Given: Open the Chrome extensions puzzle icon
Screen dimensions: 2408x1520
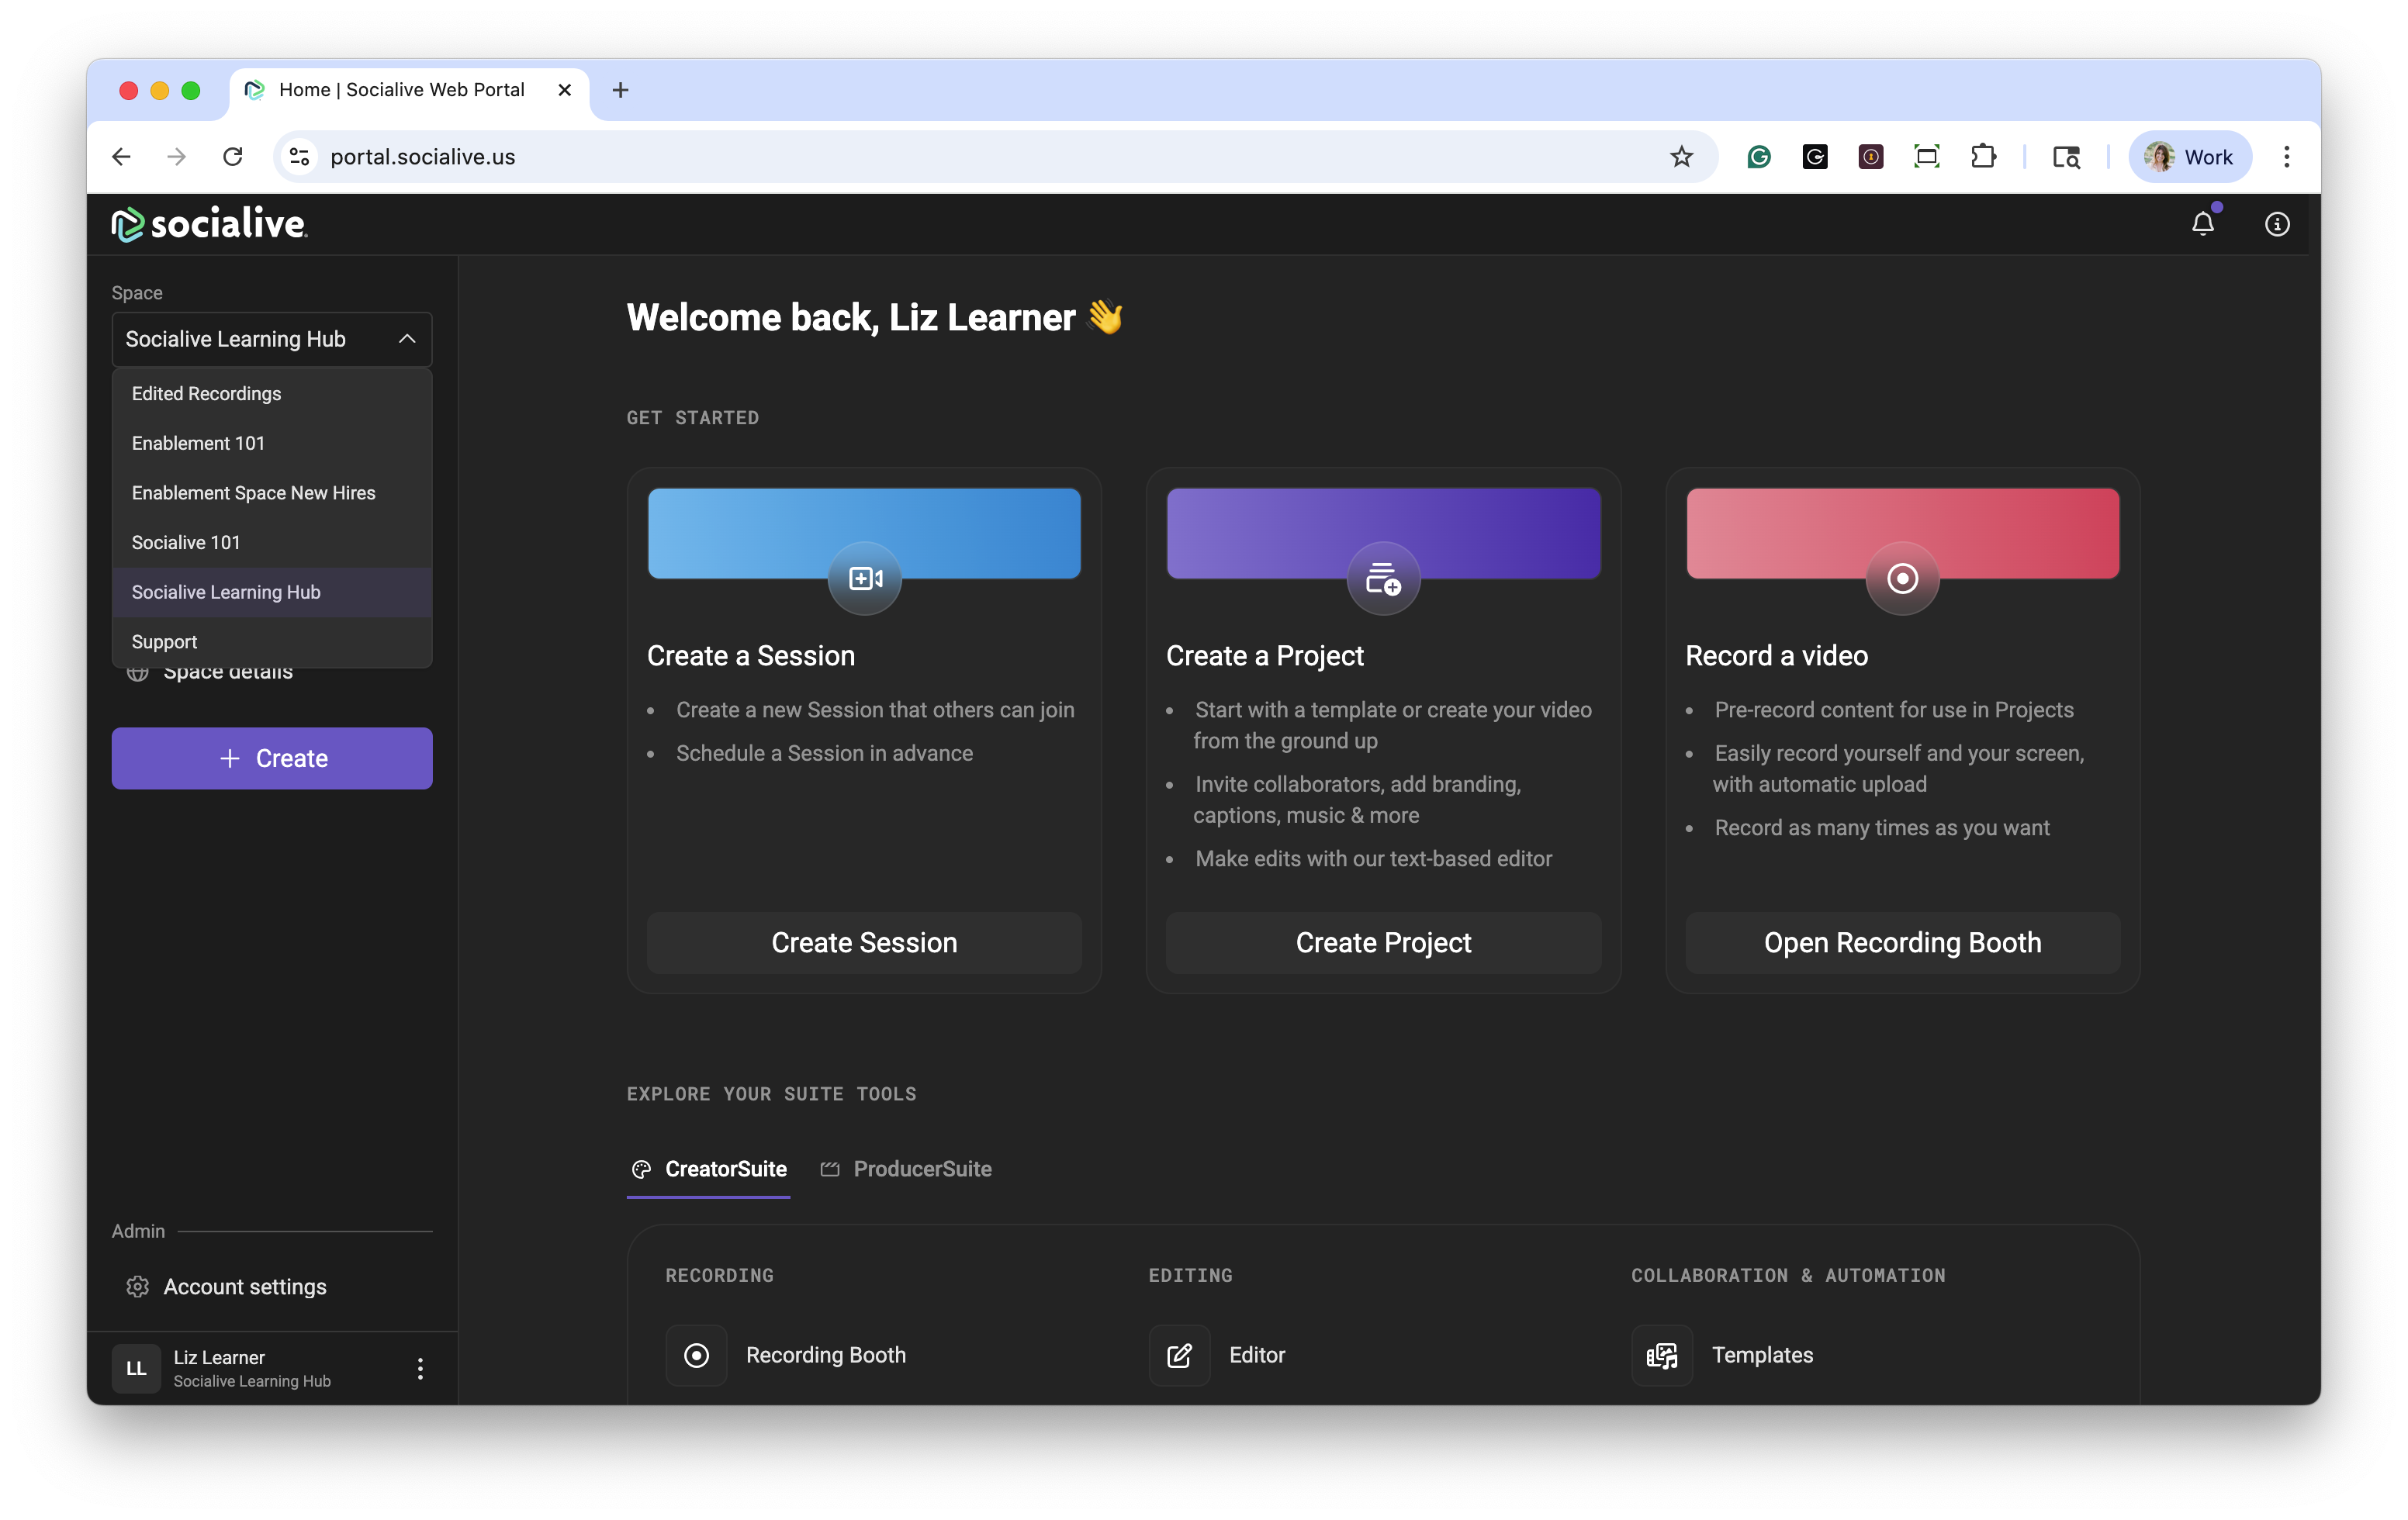Looking at the screenshot, I should (1983, 157).
